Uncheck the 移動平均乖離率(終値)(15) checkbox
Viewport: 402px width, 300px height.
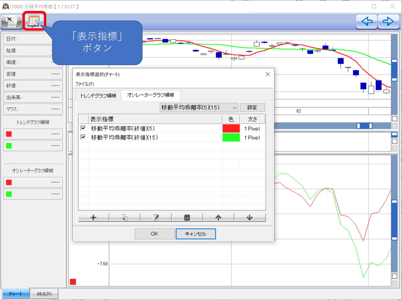pos(83,137)
